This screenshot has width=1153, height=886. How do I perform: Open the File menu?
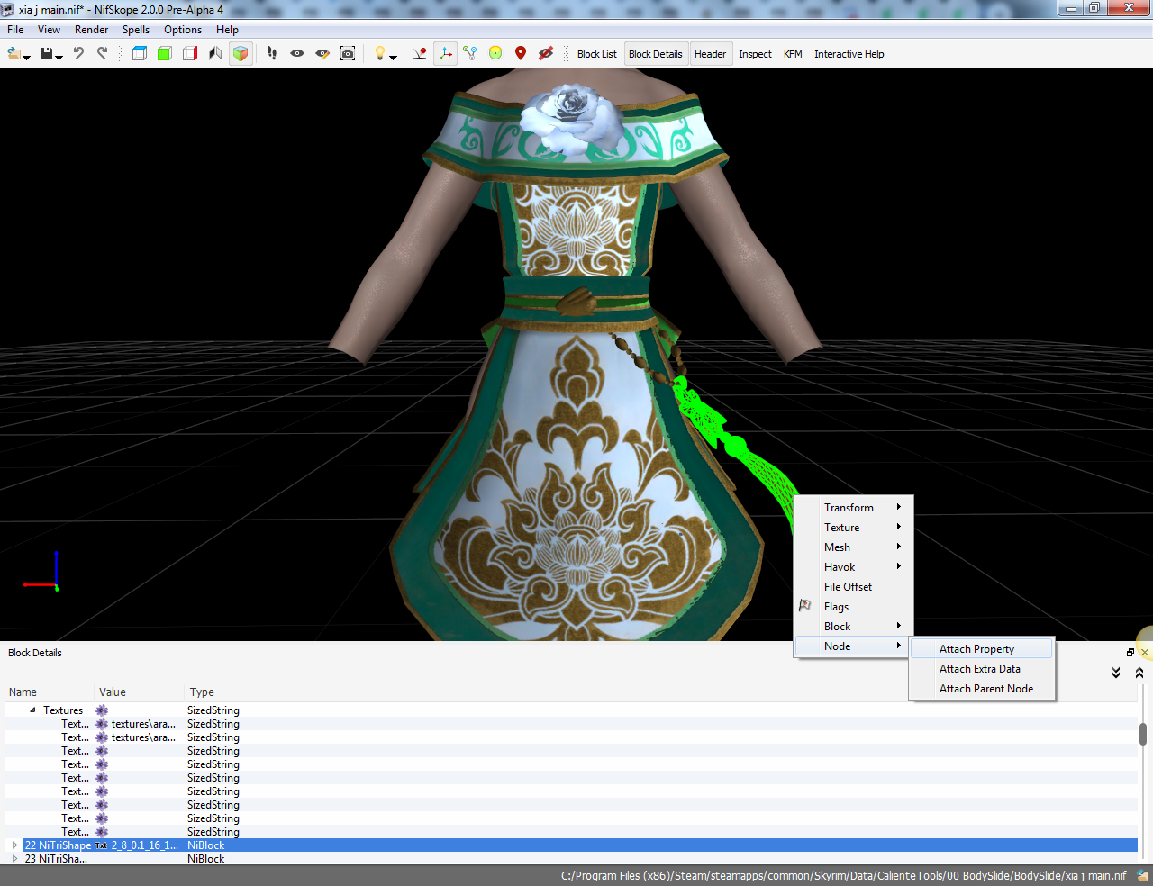15,30
